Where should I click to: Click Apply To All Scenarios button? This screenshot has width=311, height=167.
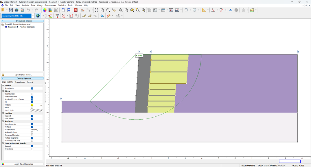pyautogui.click(x=22, y=164)
